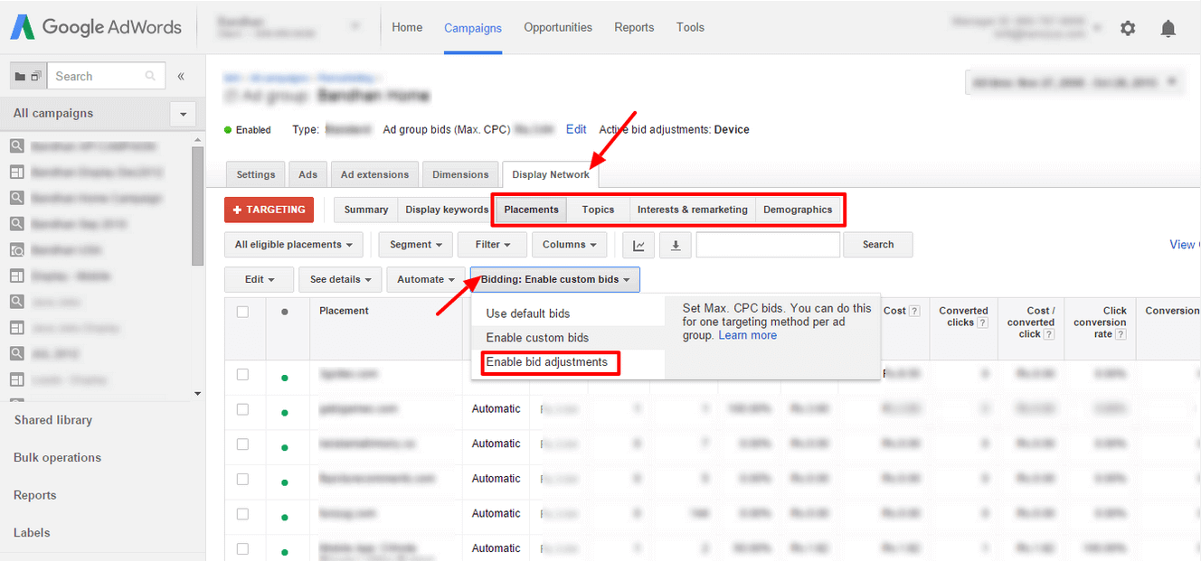Check the second placement row checkbox
Image resolution: width=1201 pixels, height=561 pixels.
(x=242, y=409)
